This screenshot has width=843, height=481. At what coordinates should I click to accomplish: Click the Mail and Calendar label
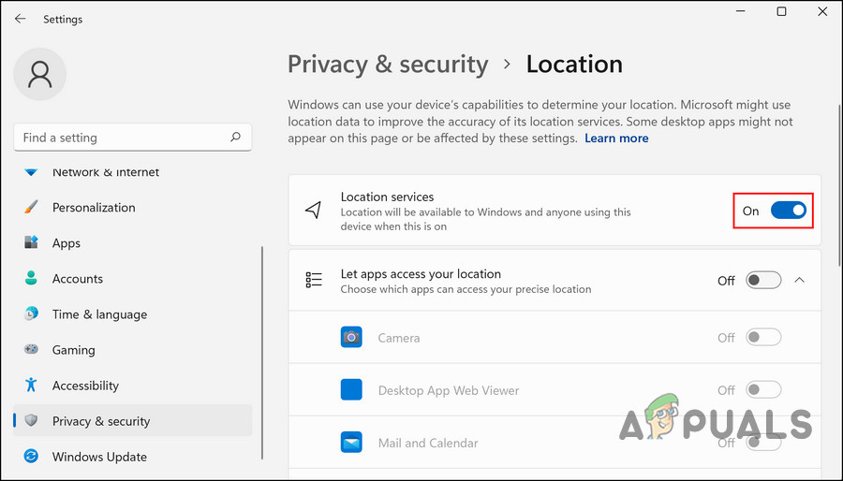tap(428, 443)
